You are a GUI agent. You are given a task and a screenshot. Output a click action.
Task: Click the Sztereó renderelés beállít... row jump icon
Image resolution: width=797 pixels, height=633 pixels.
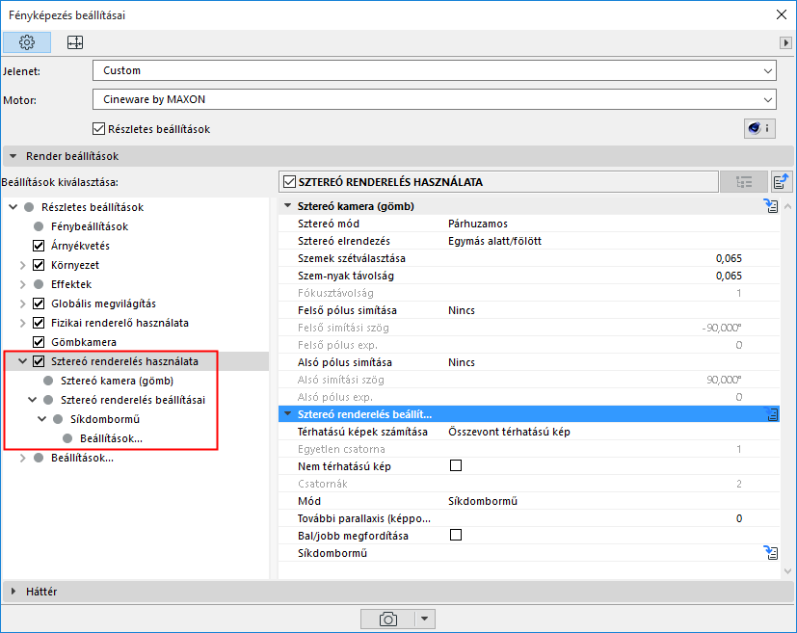[772, 414]
